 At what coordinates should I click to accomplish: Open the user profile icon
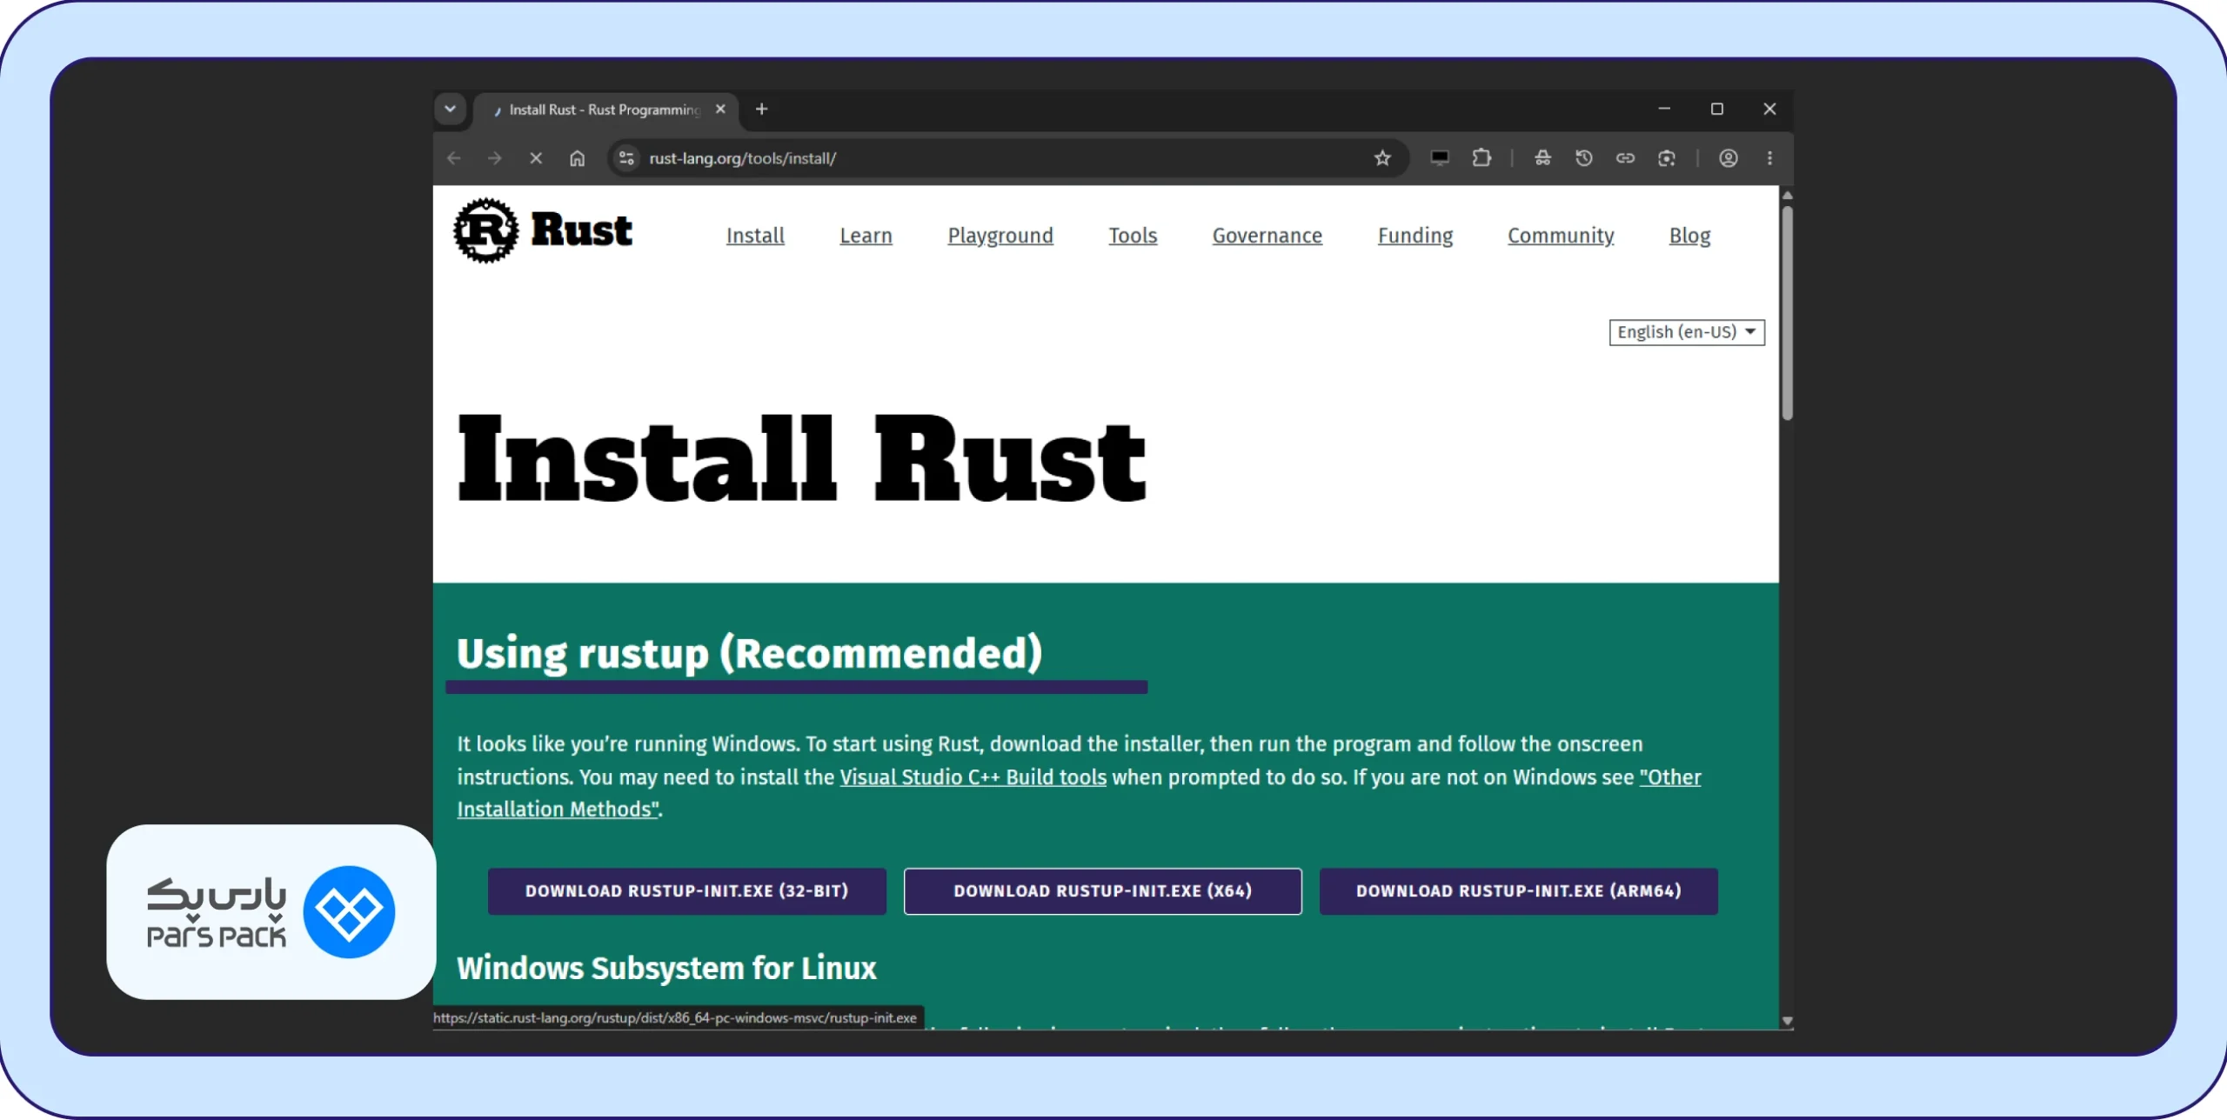(1729, 158)
